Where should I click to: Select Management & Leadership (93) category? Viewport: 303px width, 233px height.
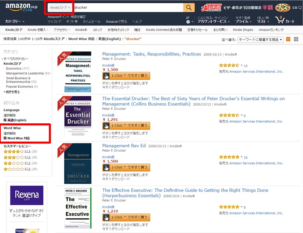click(28, 73)
